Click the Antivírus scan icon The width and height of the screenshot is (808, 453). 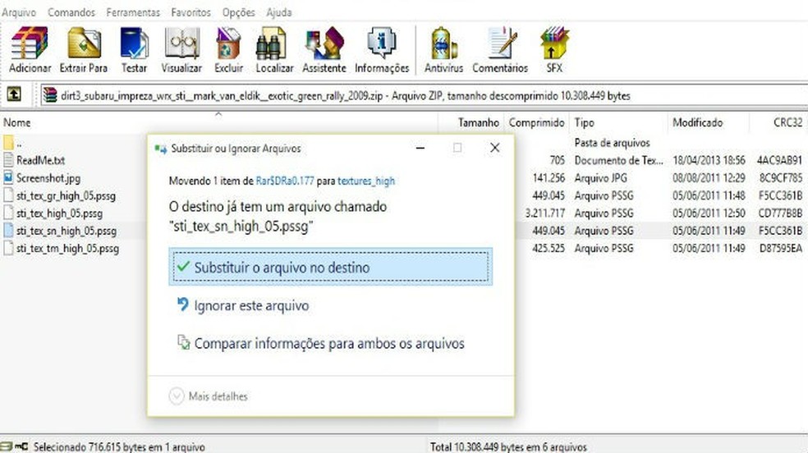coord(443,43)
